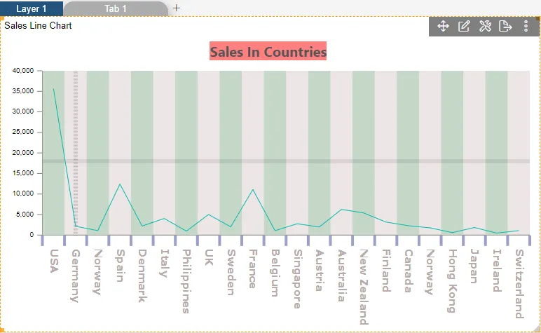This screenshot has width=541, height=333.
Task: Click the Hong Kong x-axis label
Action: [x=452, y=280]
